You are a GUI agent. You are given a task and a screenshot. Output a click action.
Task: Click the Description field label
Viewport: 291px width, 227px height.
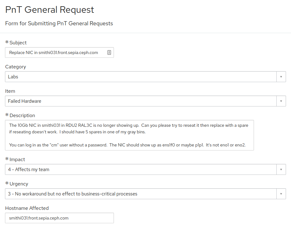tap(22, 116)
